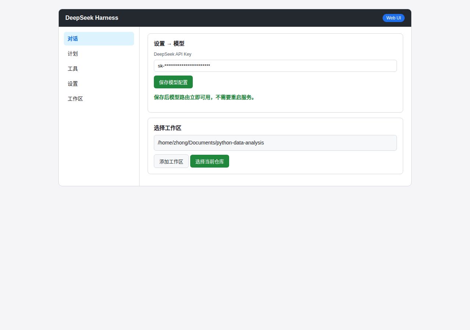This screenshot has height=330, width=470.
Task: Click the DeepSeek API Key label
Action: click(173, 54)
